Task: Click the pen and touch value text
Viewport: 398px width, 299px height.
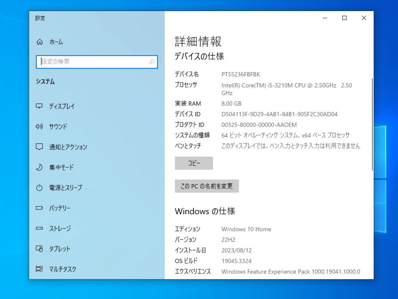Action: coord(291,146)
